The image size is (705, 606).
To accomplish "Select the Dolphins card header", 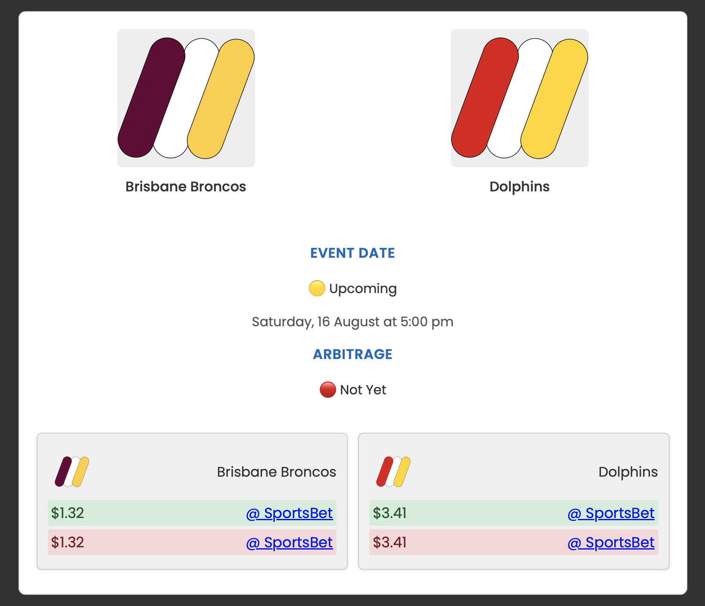I will tap(628, 472).
